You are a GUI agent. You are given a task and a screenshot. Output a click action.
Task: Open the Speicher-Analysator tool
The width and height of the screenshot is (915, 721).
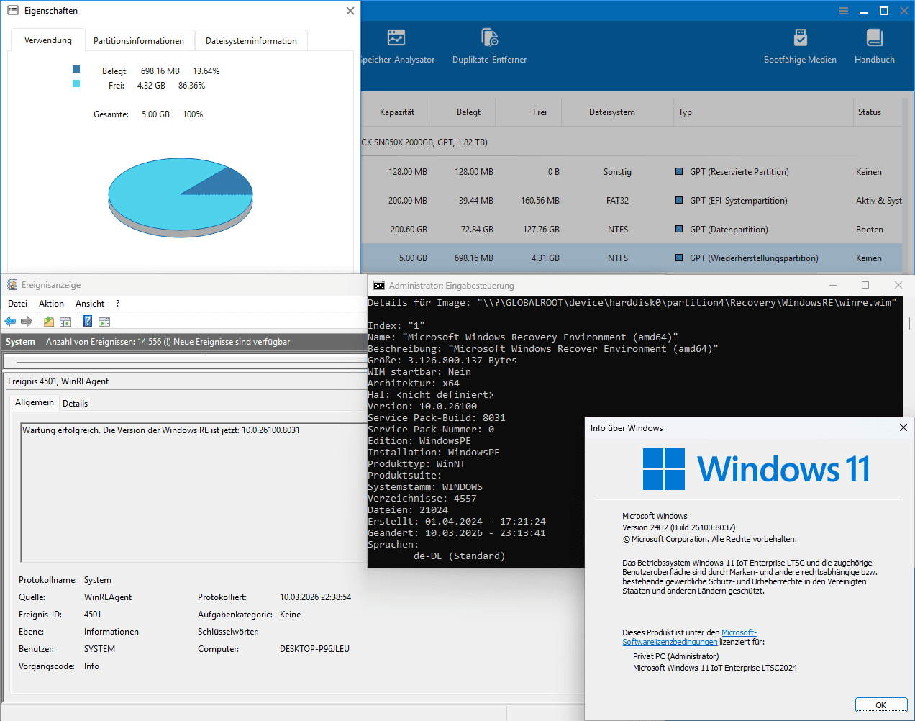[396, 47]
